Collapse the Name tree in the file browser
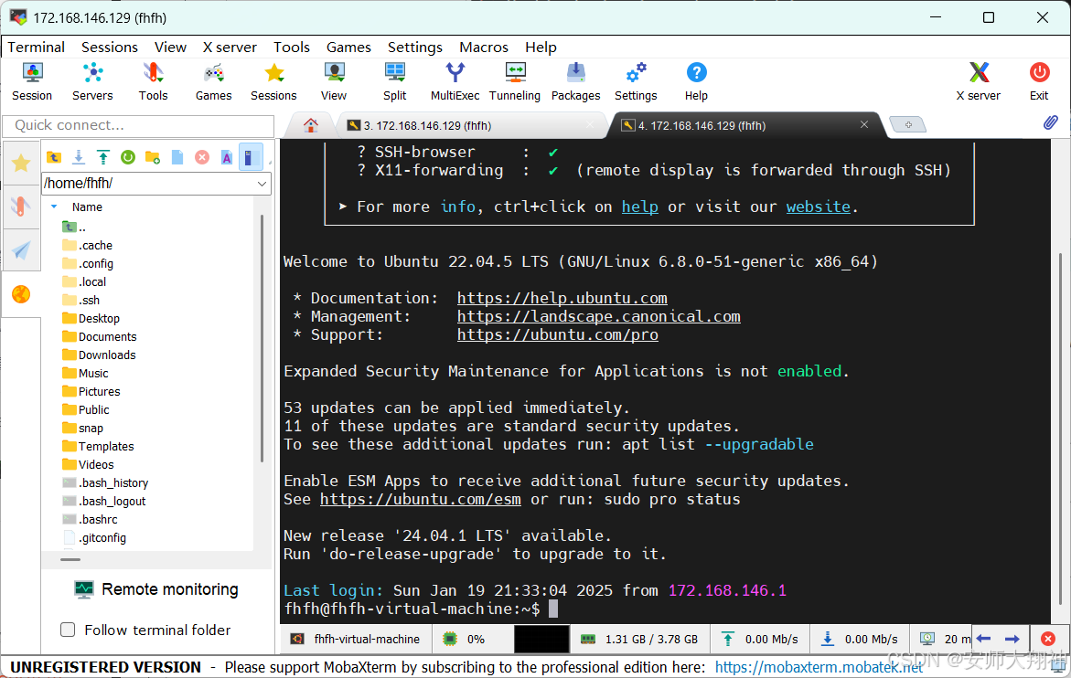The height and width of the screenshot is (678, 1071). tap(54, 207)
